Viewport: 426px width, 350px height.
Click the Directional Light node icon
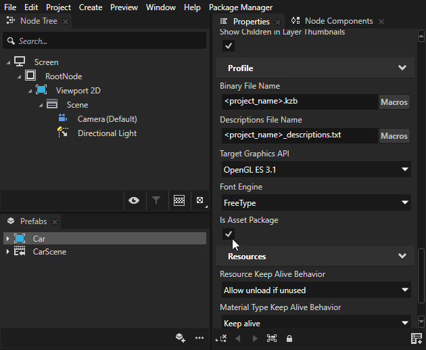pyautogui.click(x=63, y=133)
